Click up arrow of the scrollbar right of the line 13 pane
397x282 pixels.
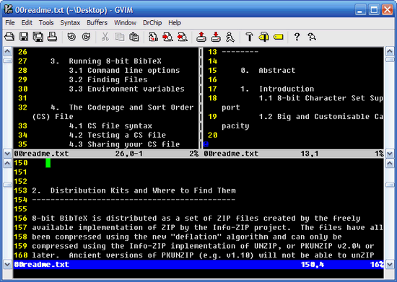click(x=390, y=52)
